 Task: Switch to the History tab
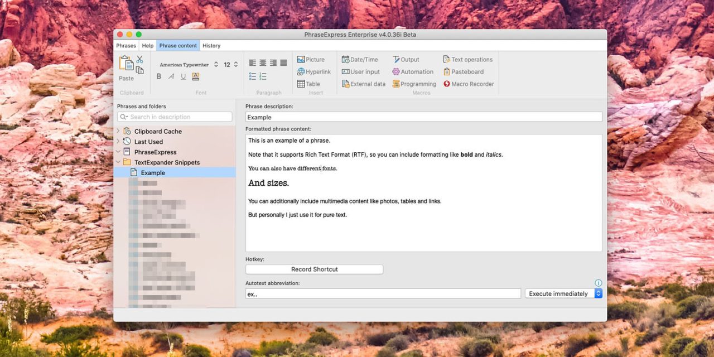(x=211, y=46)
